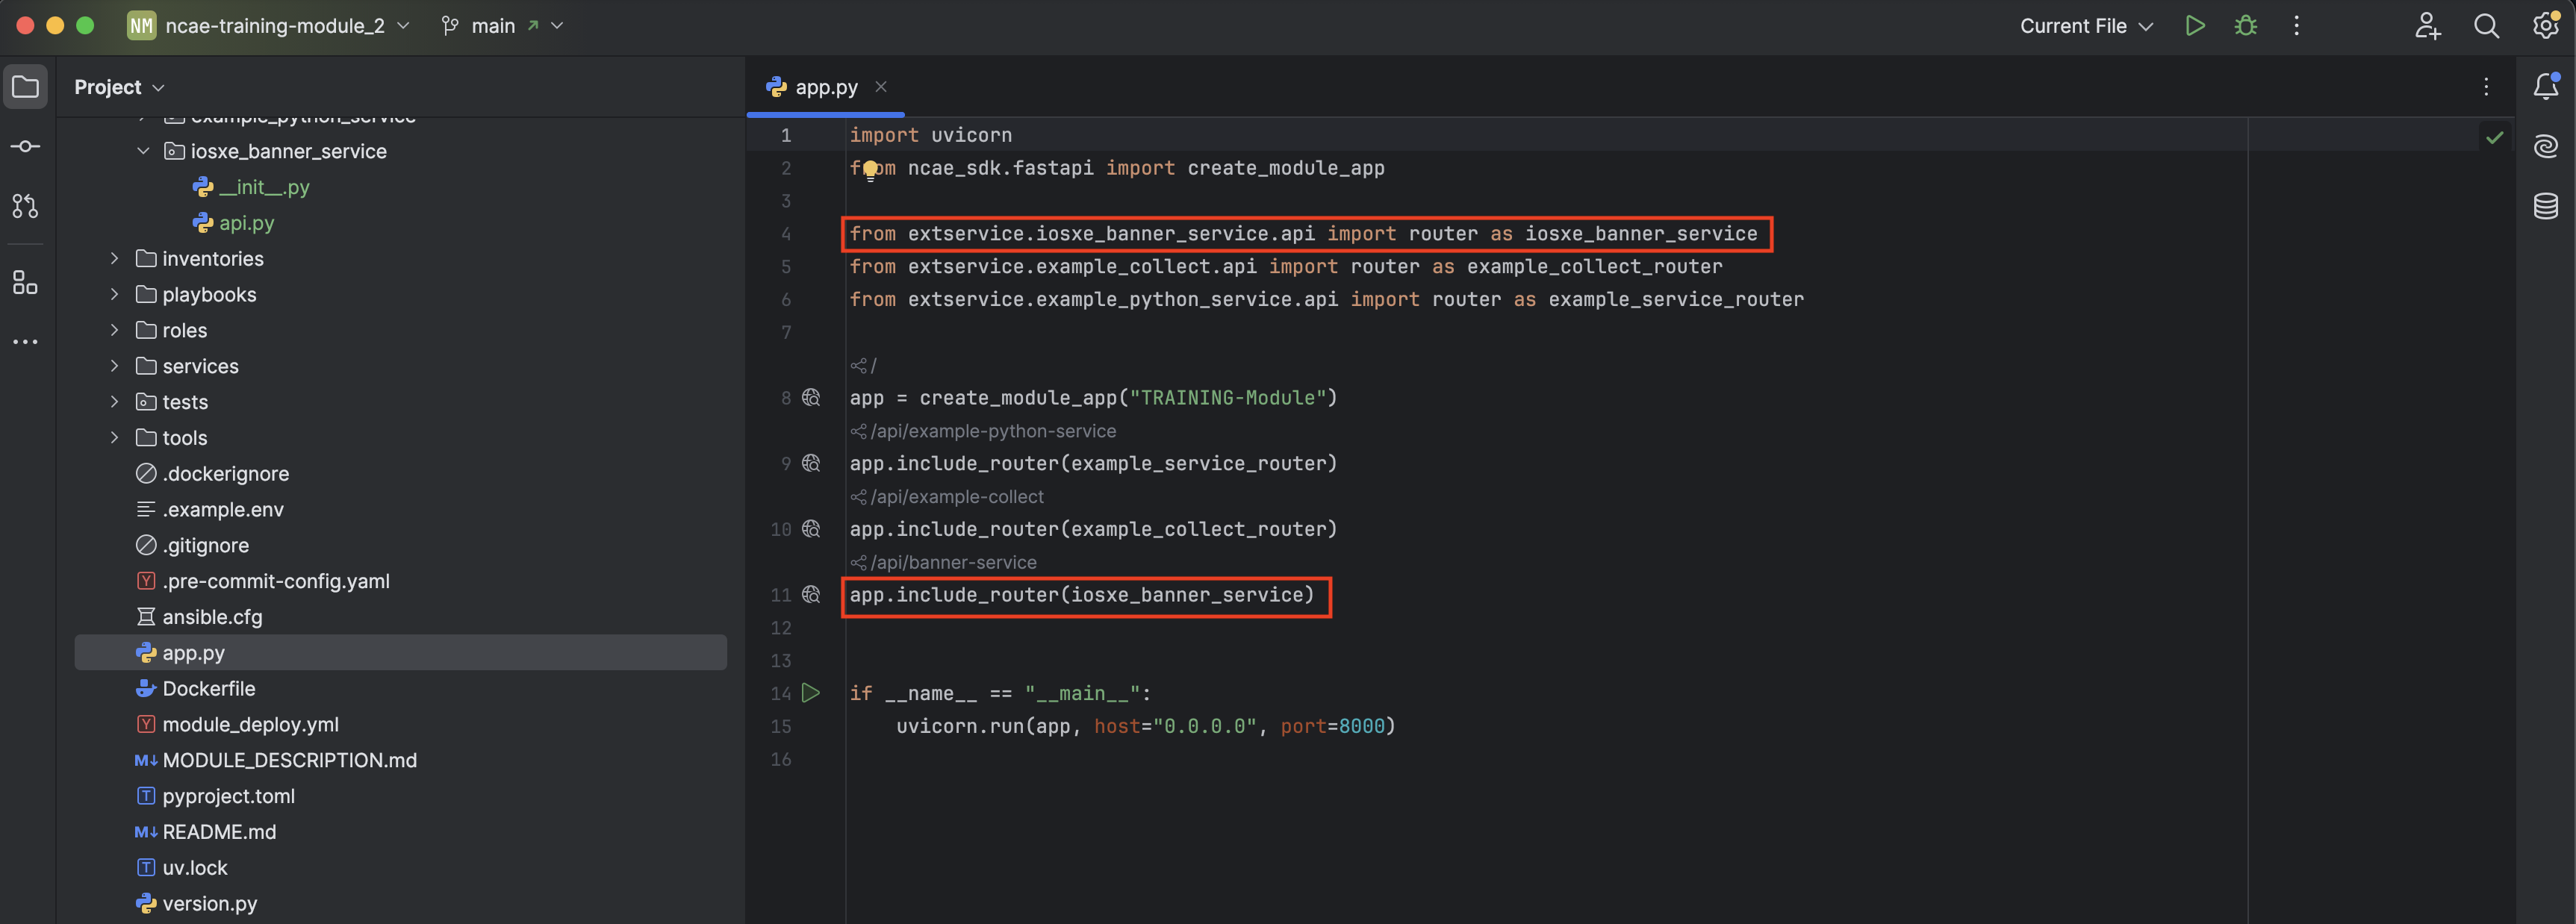Collapse the iosxe_banner_service folder
This screenshot has height=924, width=2576.
click(x=143, y=151)
